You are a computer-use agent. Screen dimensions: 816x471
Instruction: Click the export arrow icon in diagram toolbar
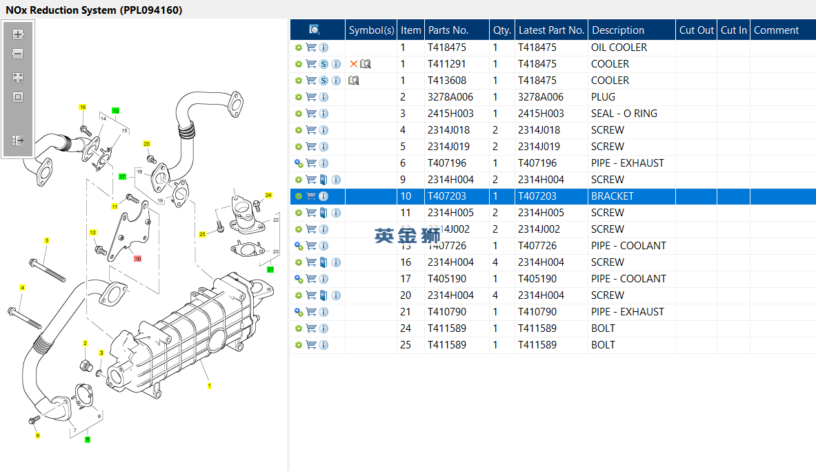coord(18,140)
